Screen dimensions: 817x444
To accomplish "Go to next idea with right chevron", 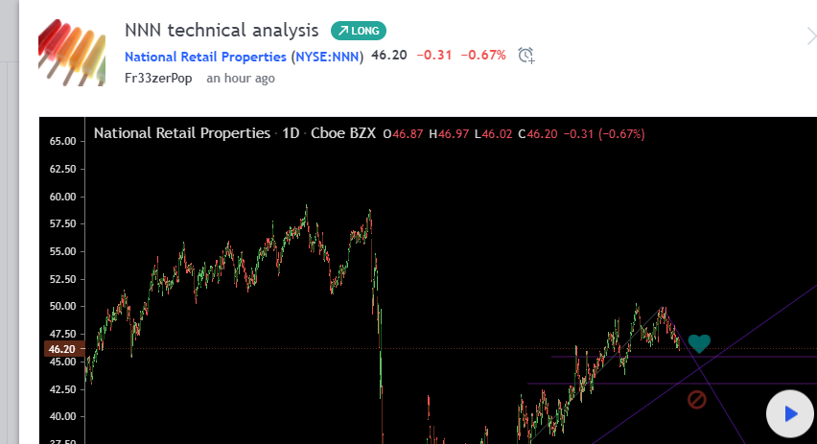I will [x=809, y=37].
